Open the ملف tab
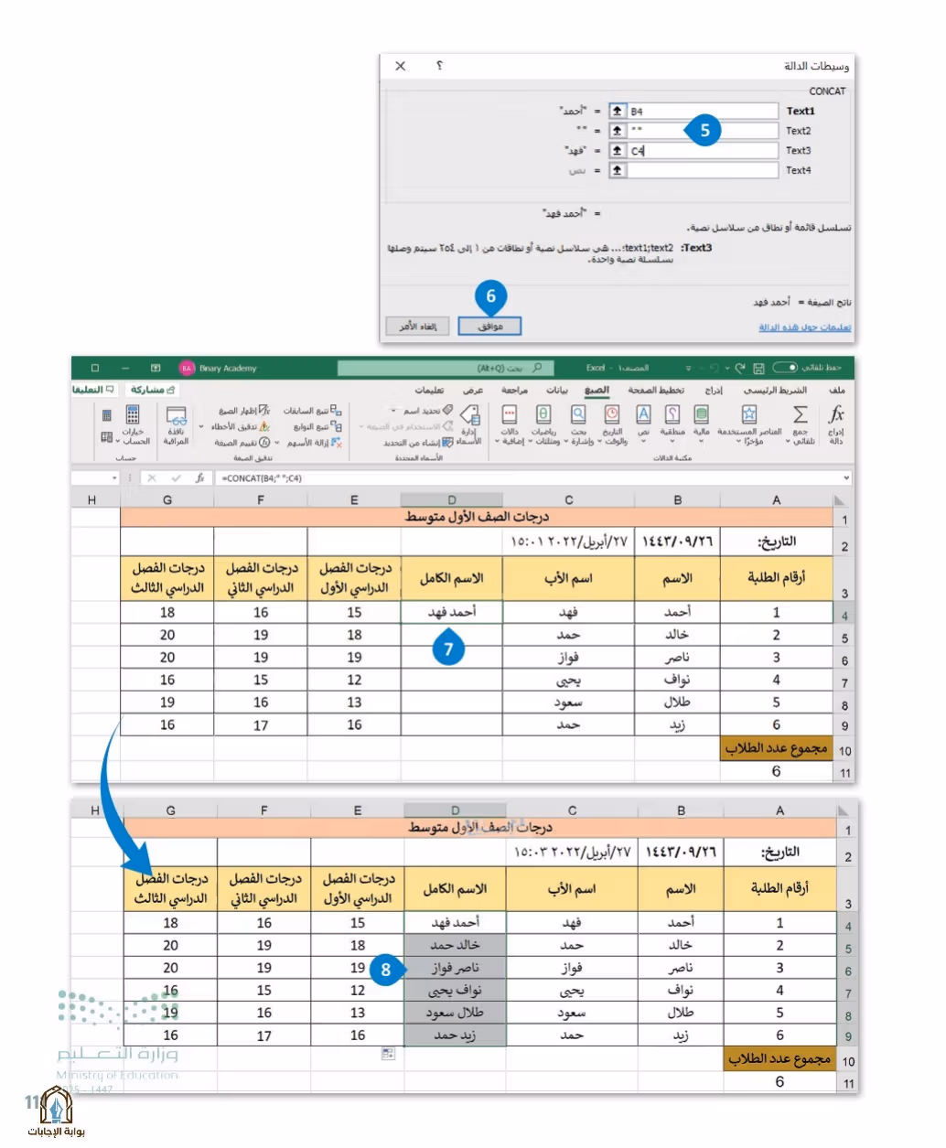Screen dimensions: 946x1148 (x=836, y=390)
